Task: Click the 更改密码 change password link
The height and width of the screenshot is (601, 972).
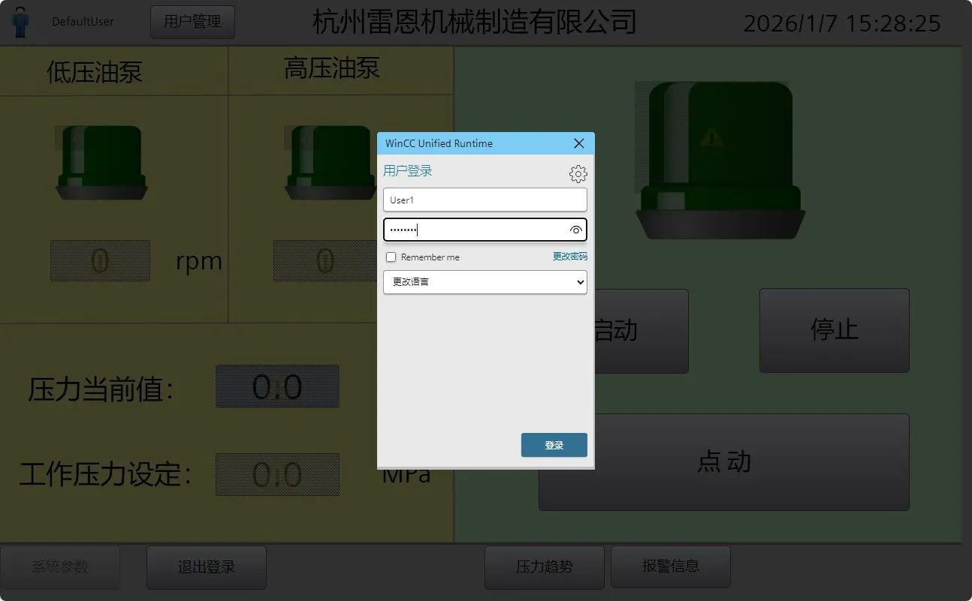Action: pyautogui.click(x=569, y=257)
